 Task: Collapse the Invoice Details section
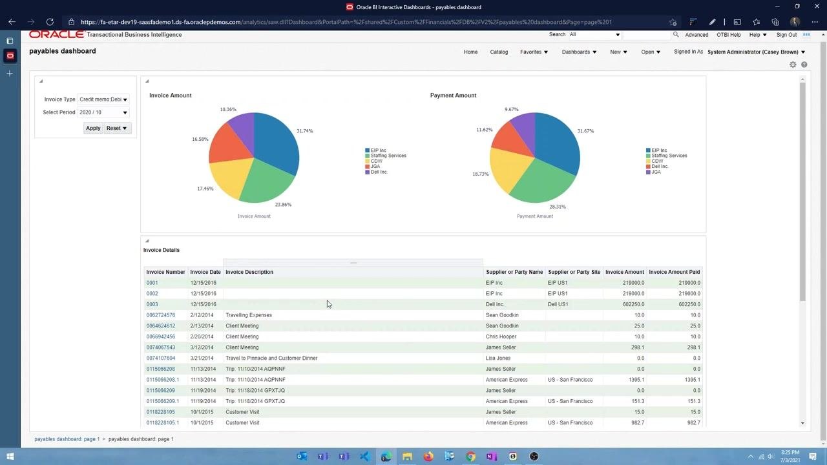(x=147, y=241)
